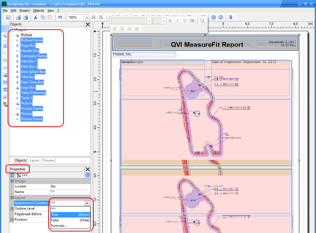
Task: Choose the Select objects arrow tool
Action: point(5,28)
